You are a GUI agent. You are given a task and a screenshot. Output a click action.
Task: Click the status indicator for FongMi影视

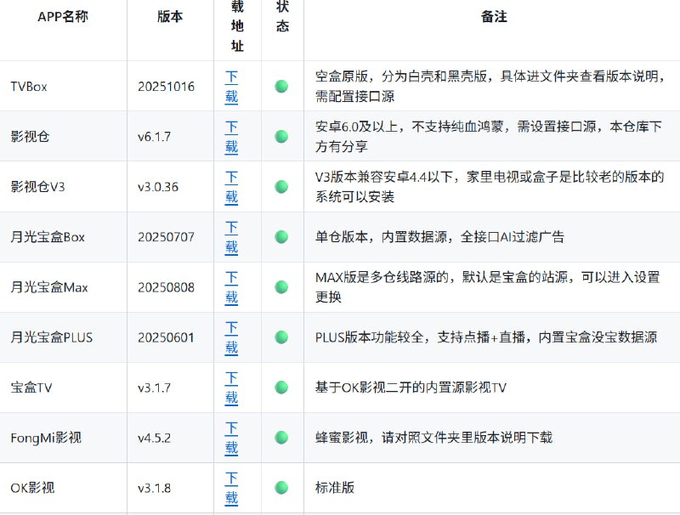(280, 438)
